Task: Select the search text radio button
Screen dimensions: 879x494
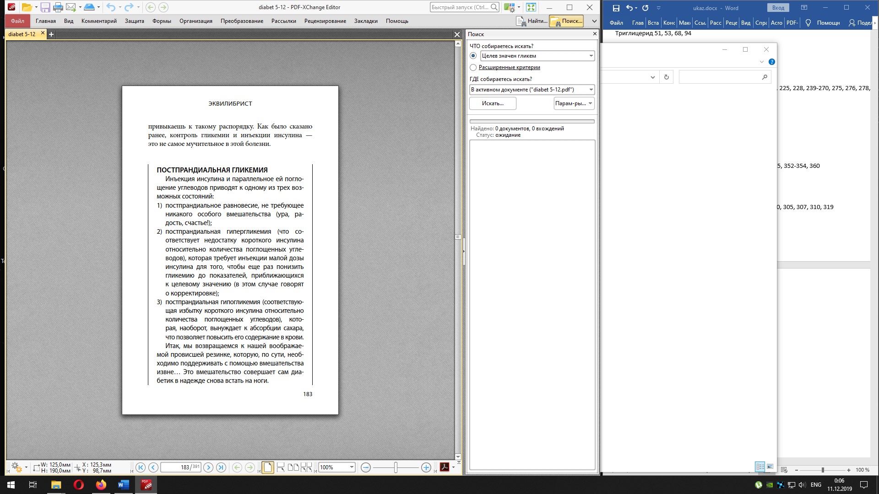Action: [x=473, y=56]
